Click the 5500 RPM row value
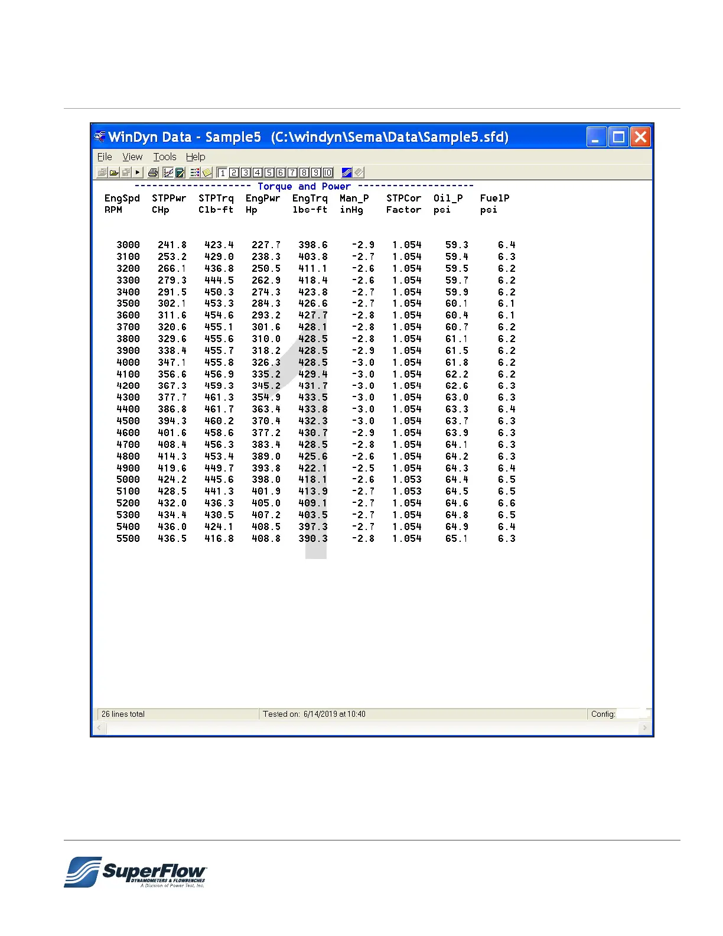 pyautogui.click(x=128, y=538)
